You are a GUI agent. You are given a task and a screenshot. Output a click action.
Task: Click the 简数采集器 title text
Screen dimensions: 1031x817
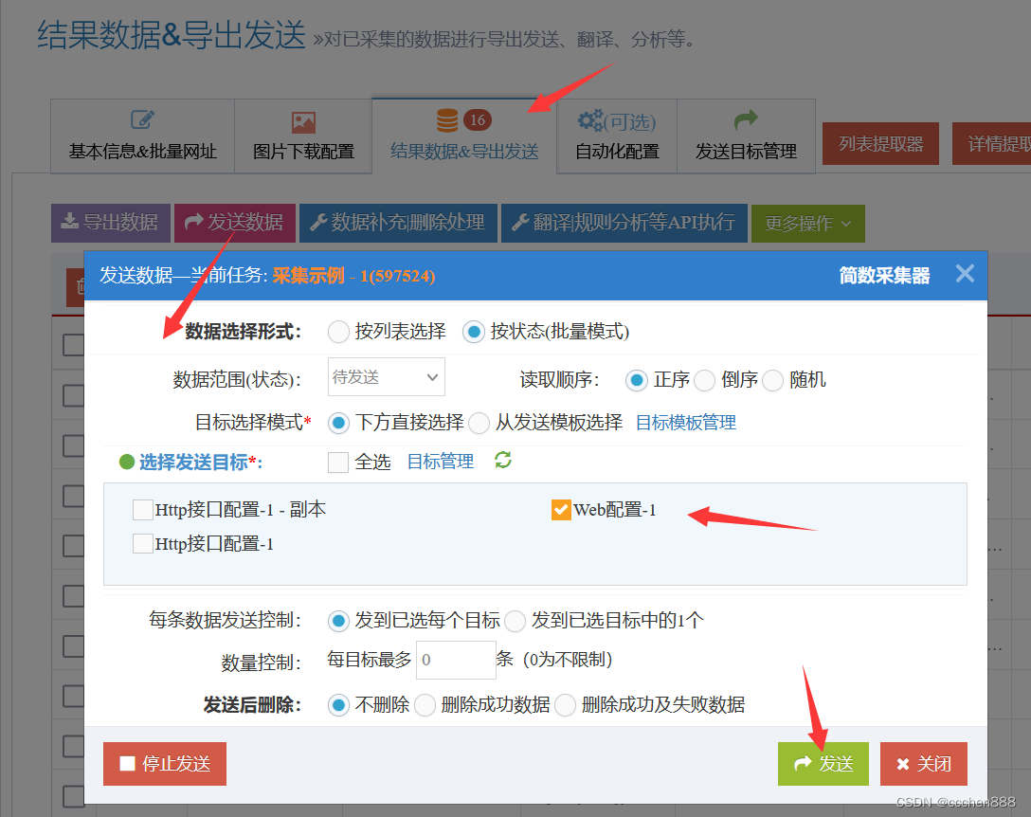(884, 275)
